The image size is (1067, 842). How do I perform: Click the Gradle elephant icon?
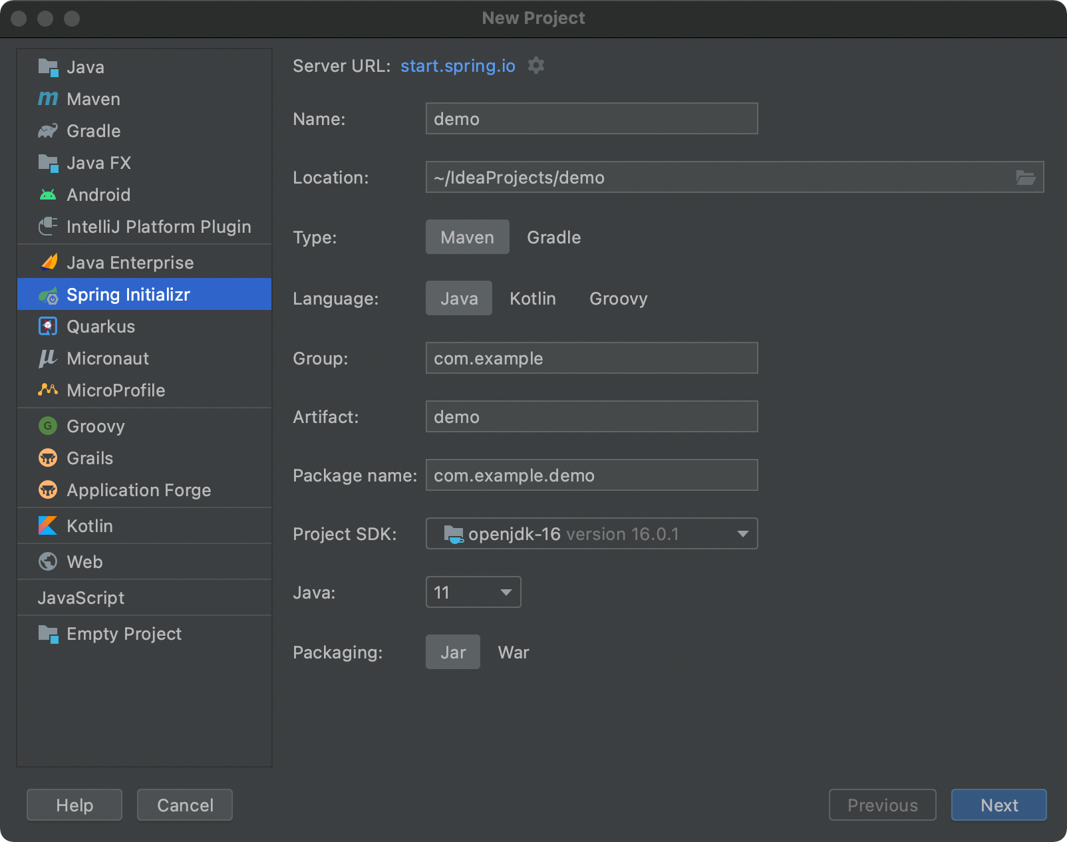(48, 131)
